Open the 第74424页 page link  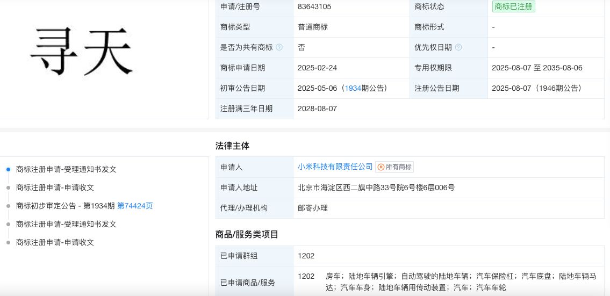click(135, 206)
